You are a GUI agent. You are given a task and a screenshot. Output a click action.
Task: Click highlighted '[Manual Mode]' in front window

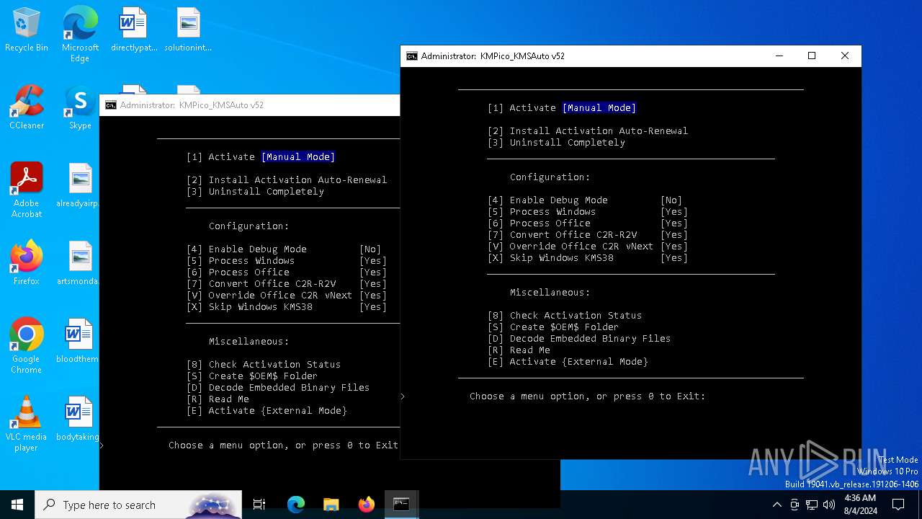[x=599, y=108]
